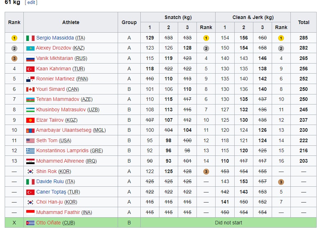Click the Canadian flag next to Youri Simard
Image resolution: width=321 pixels, height=228 pixels.
(30, 89)
